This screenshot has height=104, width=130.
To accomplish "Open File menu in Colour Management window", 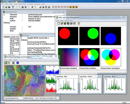I will 57,20.
